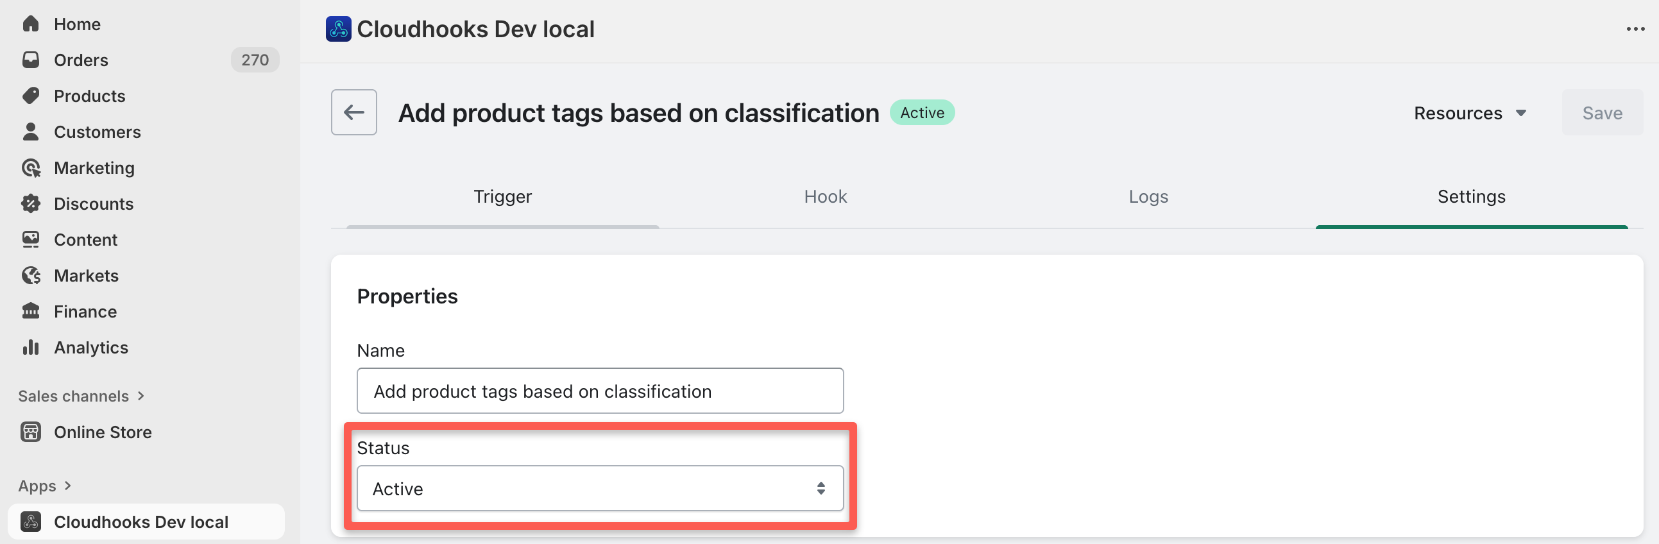Click the back arrow button
1659x544 pixels.
coord(353,113)
